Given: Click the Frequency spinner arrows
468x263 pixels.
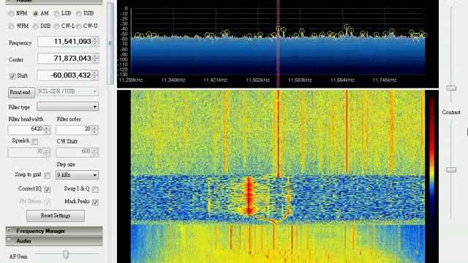Looking at the screenshot, I should (x=95, y=42).
